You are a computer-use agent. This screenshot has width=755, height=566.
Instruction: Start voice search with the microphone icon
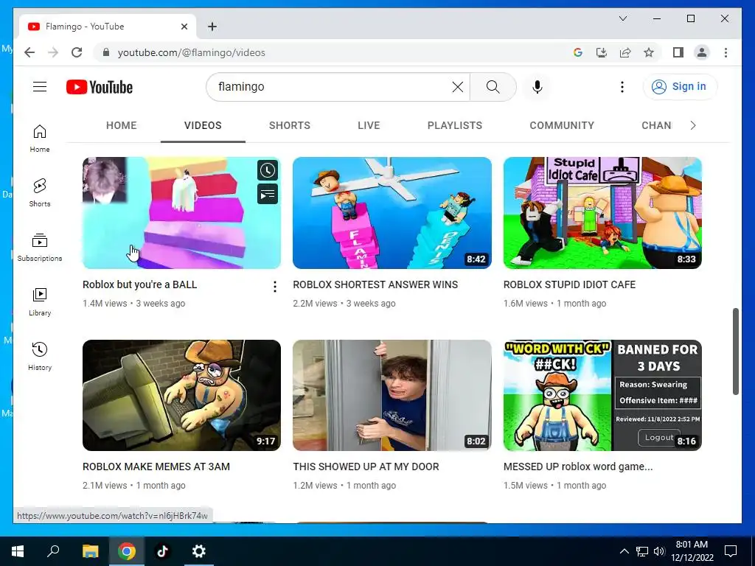point(537,87)
